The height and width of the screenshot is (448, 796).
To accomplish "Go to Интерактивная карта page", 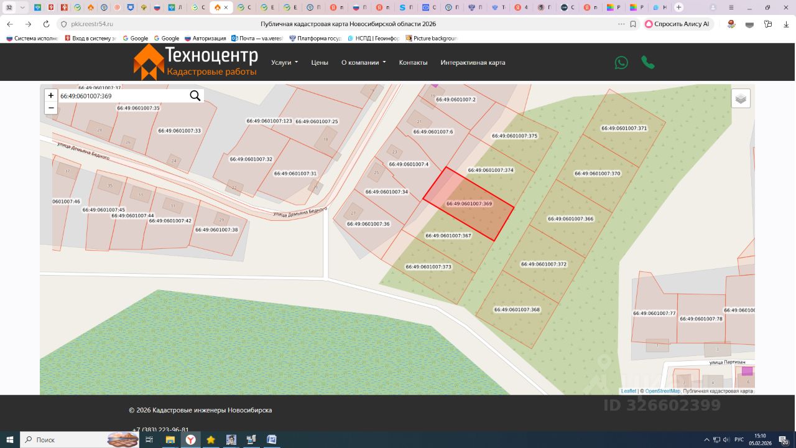I will [x=473, y=62].
